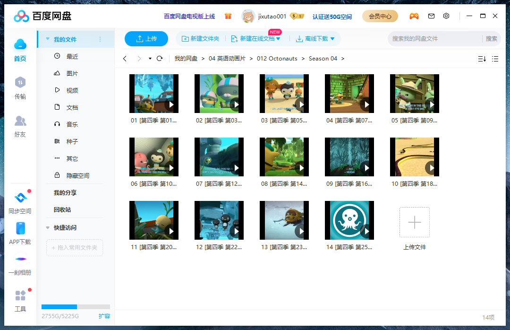Click file name 09 [第四季 第16...
This screenshot has height=330, width=510.
349,184
